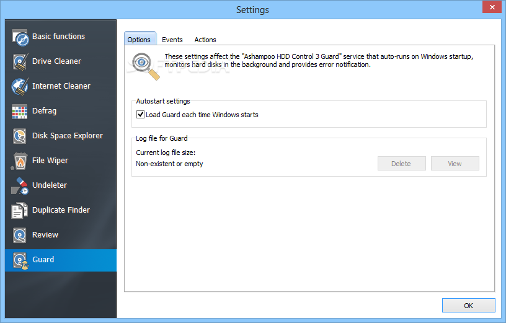Open the Review label in the sidebar

point(45,235)
